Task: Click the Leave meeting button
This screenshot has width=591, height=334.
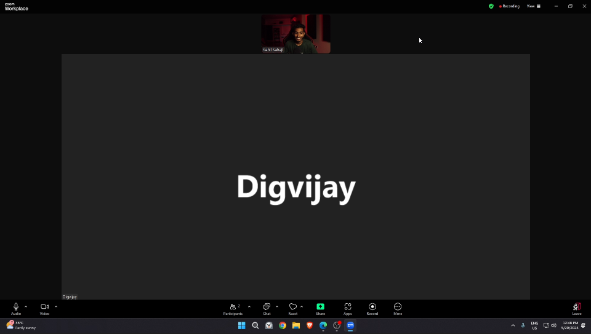Action: (x=577, y=308)
